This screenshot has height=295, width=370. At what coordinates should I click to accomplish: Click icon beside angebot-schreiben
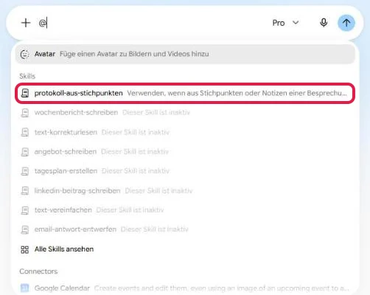coord(25,152)
